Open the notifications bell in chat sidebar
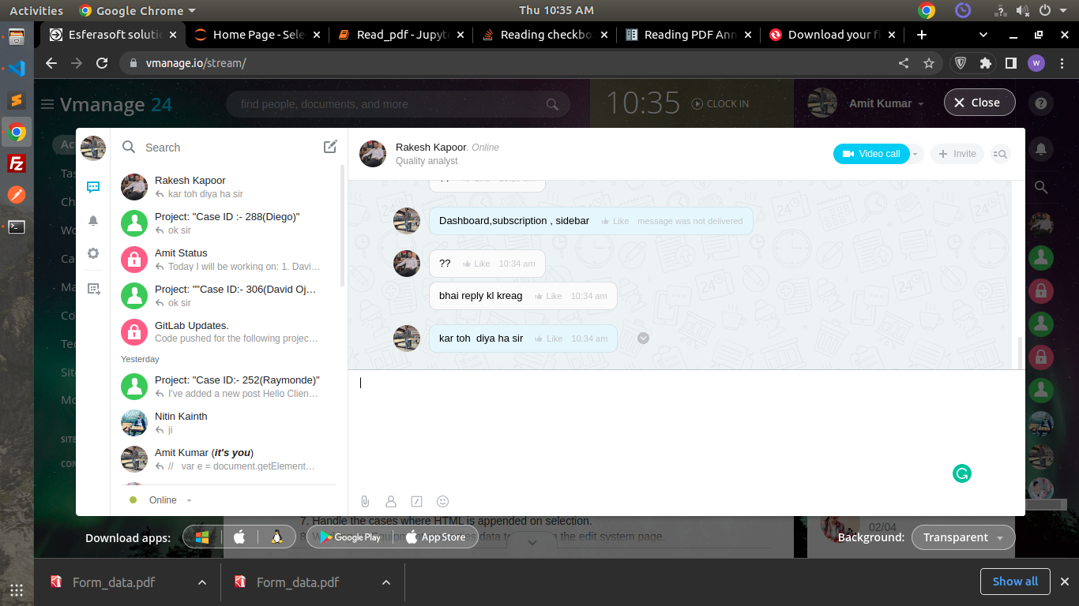1079x606 pixels. 93,221
